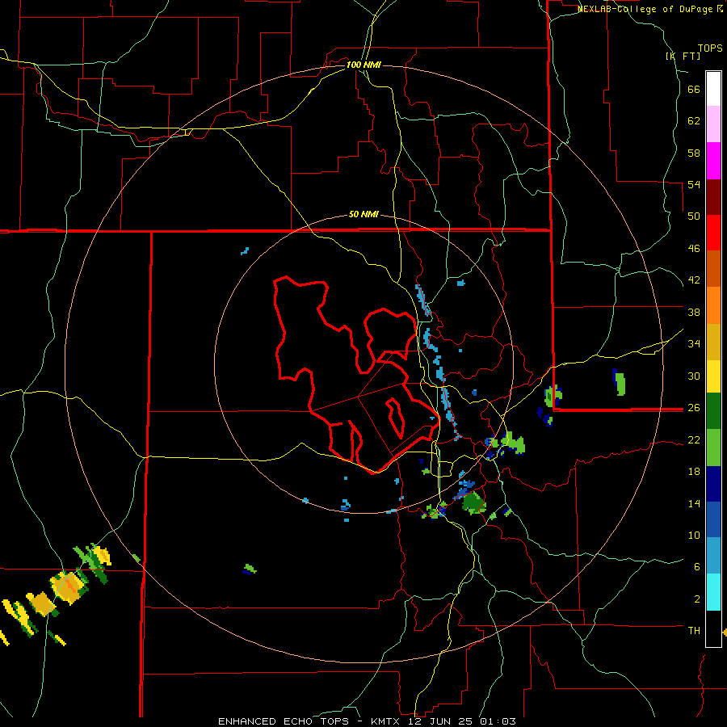Click the 100 NMI range ring label
Viewport: 727px width, 727px height.
click(363, 65)
